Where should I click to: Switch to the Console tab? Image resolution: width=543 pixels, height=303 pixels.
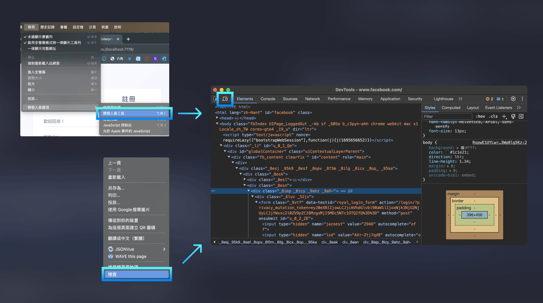coord(268,99)
